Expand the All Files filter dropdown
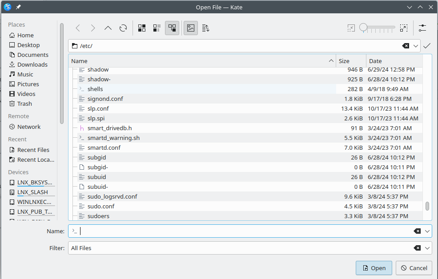This screenshot has height=279, width=438. tap(427, 248)
